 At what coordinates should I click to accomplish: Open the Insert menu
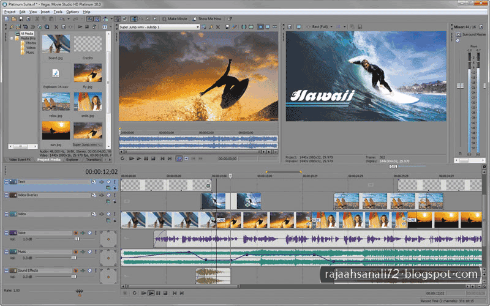click(45, 12)
